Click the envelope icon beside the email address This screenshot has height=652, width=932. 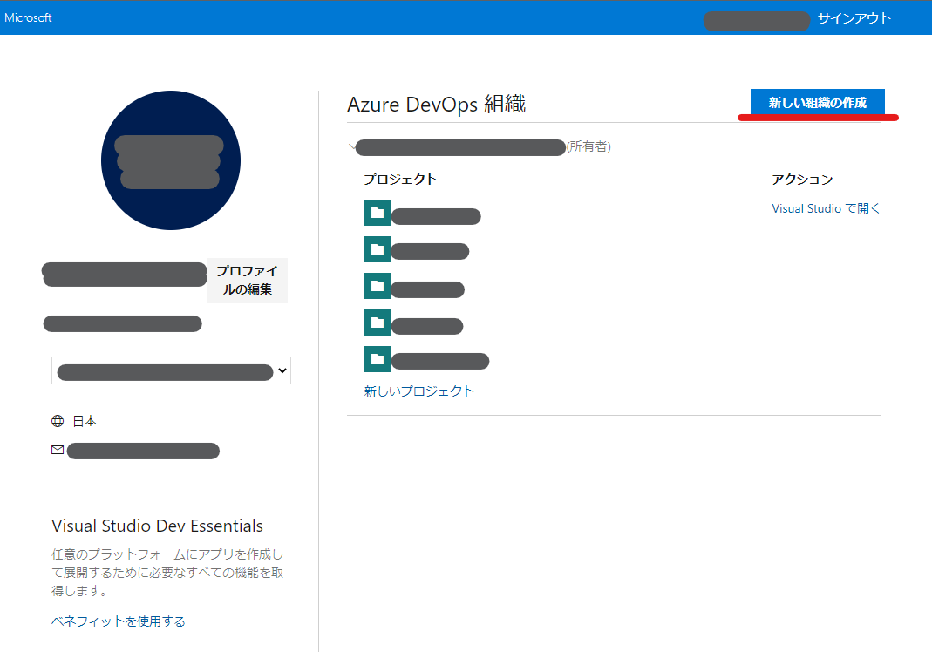(58, 450)
